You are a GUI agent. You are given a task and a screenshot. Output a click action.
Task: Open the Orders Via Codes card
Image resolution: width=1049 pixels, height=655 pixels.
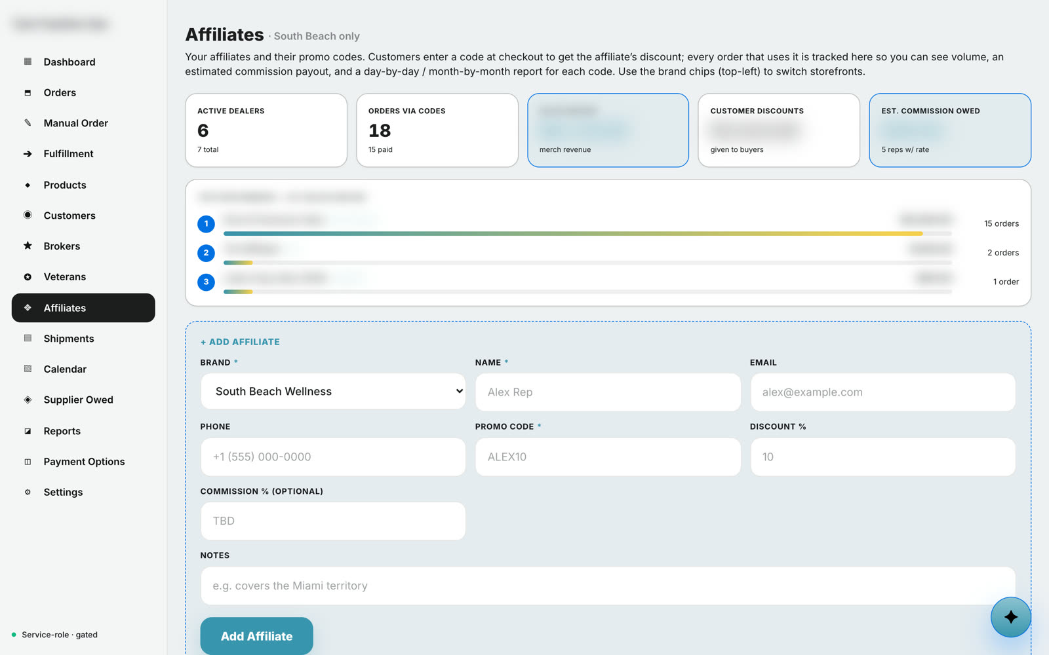point(437,130)
